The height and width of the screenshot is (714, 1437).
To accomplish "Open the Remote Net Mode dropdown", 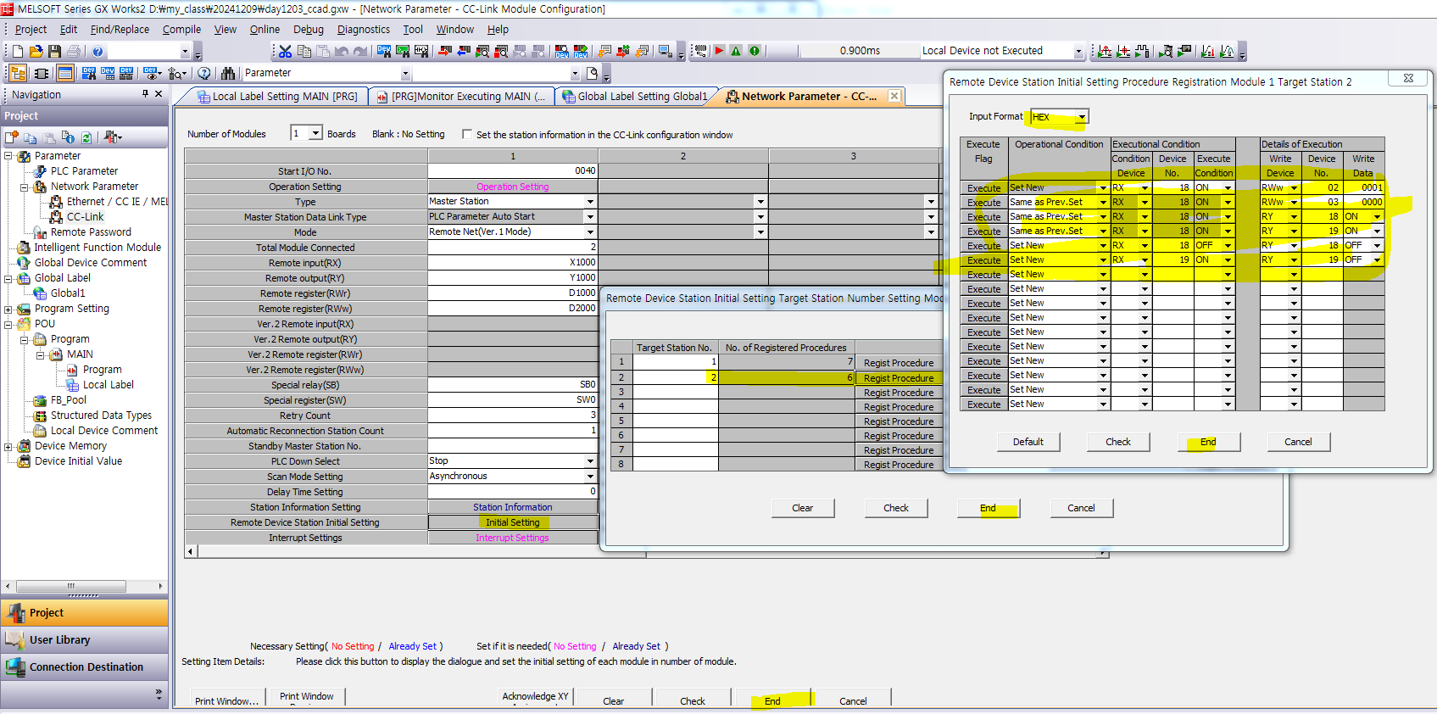I will pos(590,232).
